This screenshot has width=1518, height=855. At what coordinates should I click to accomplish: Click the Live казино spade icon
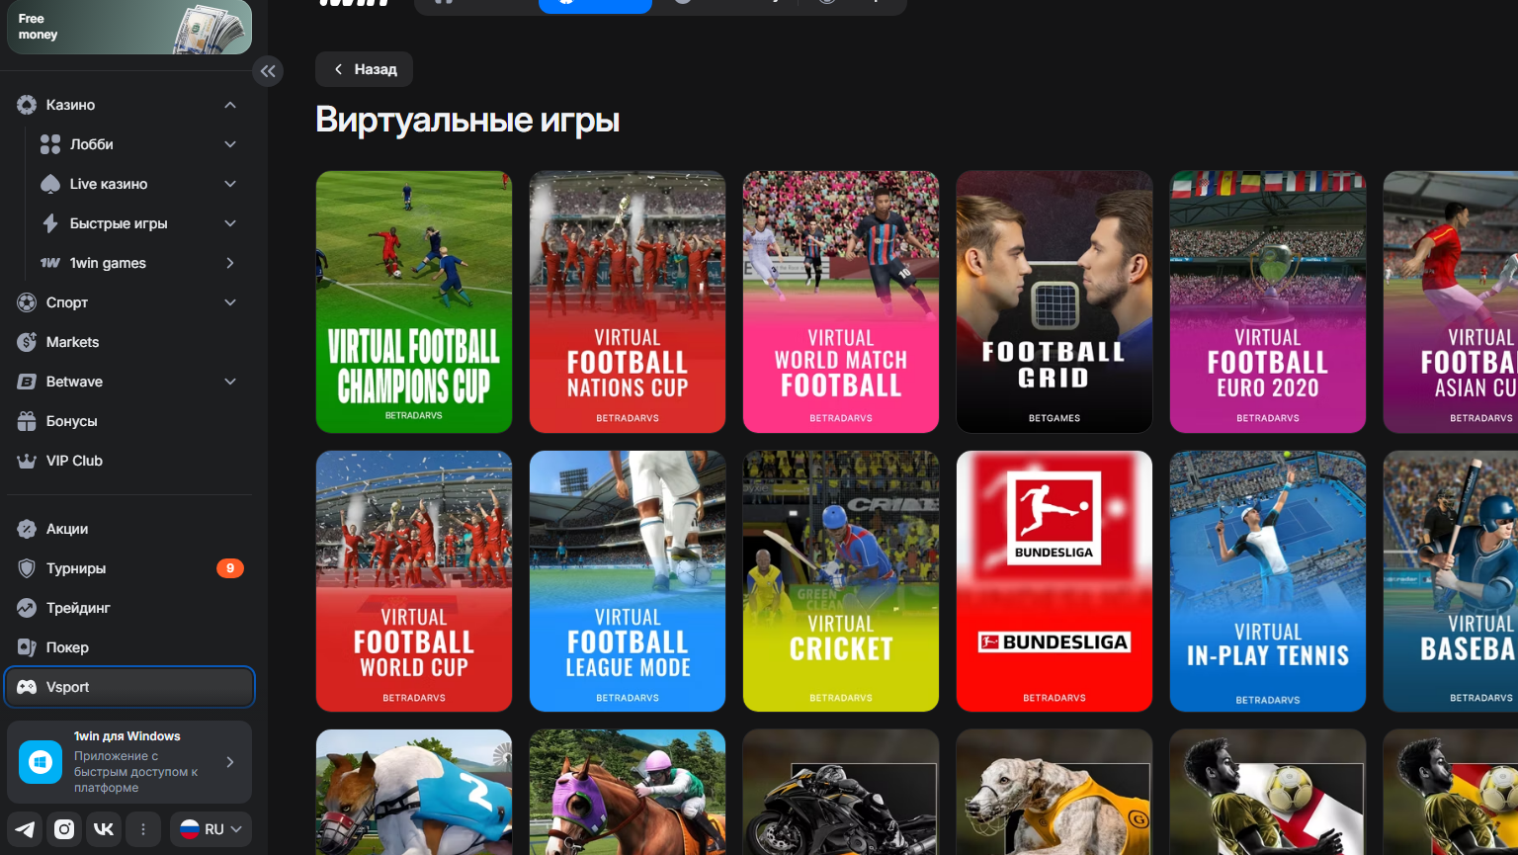click(50, 184)
